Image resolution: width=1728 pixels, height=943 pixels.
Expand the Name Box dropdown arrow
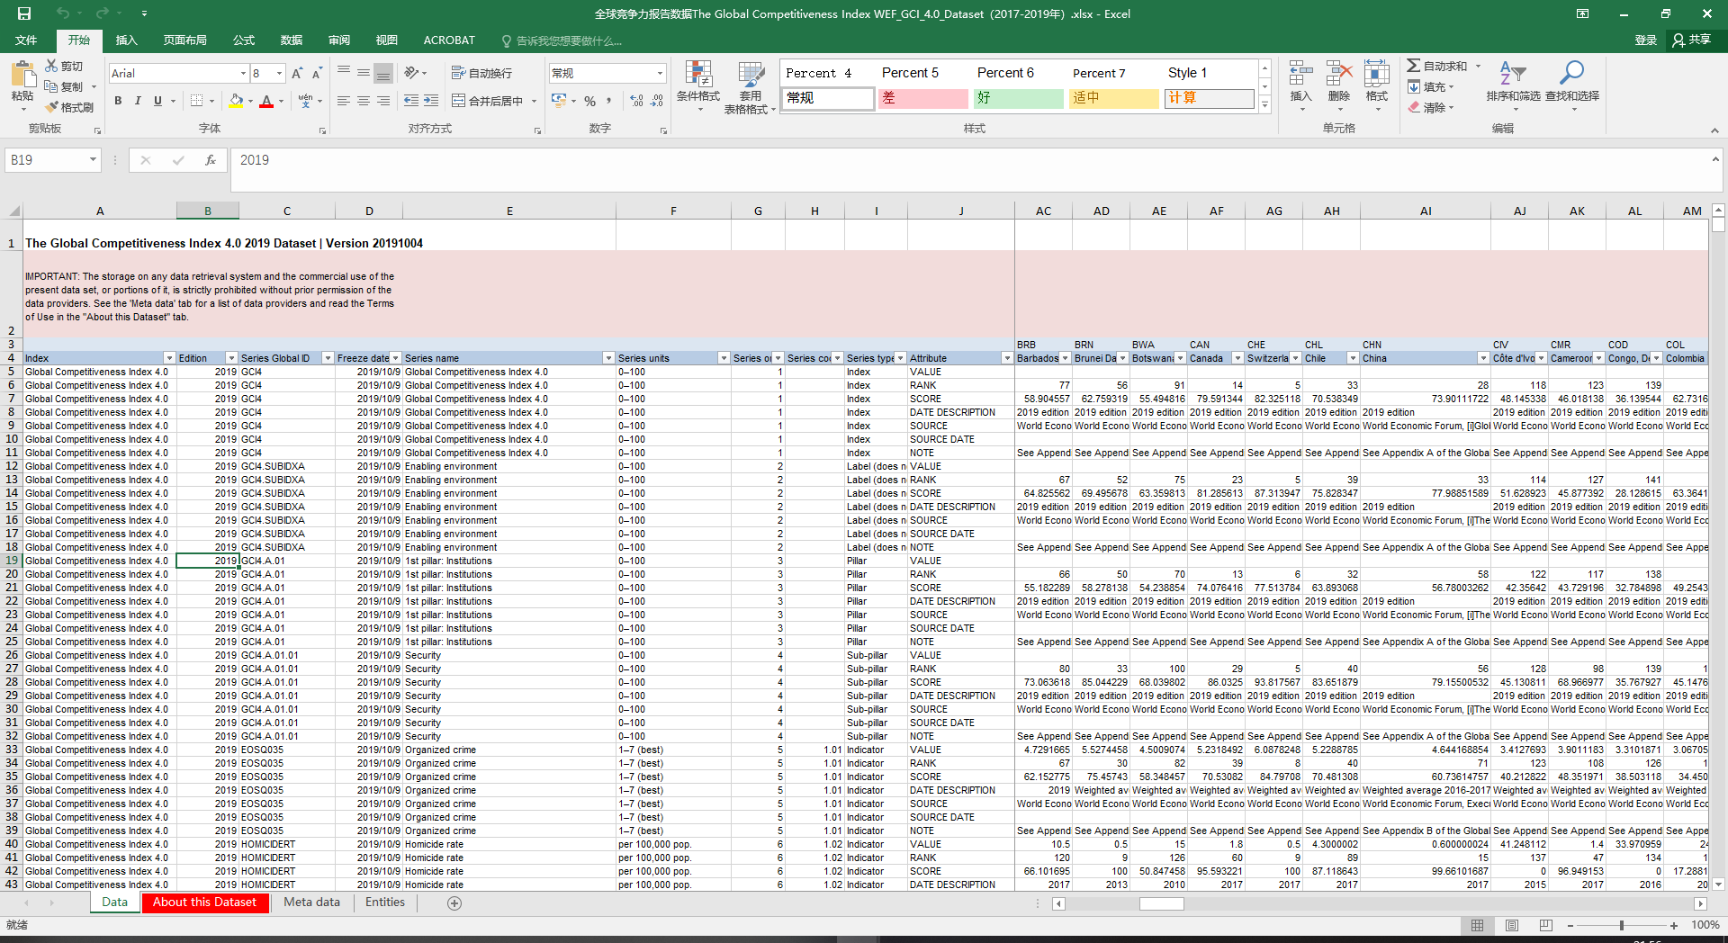coord(93,160)
